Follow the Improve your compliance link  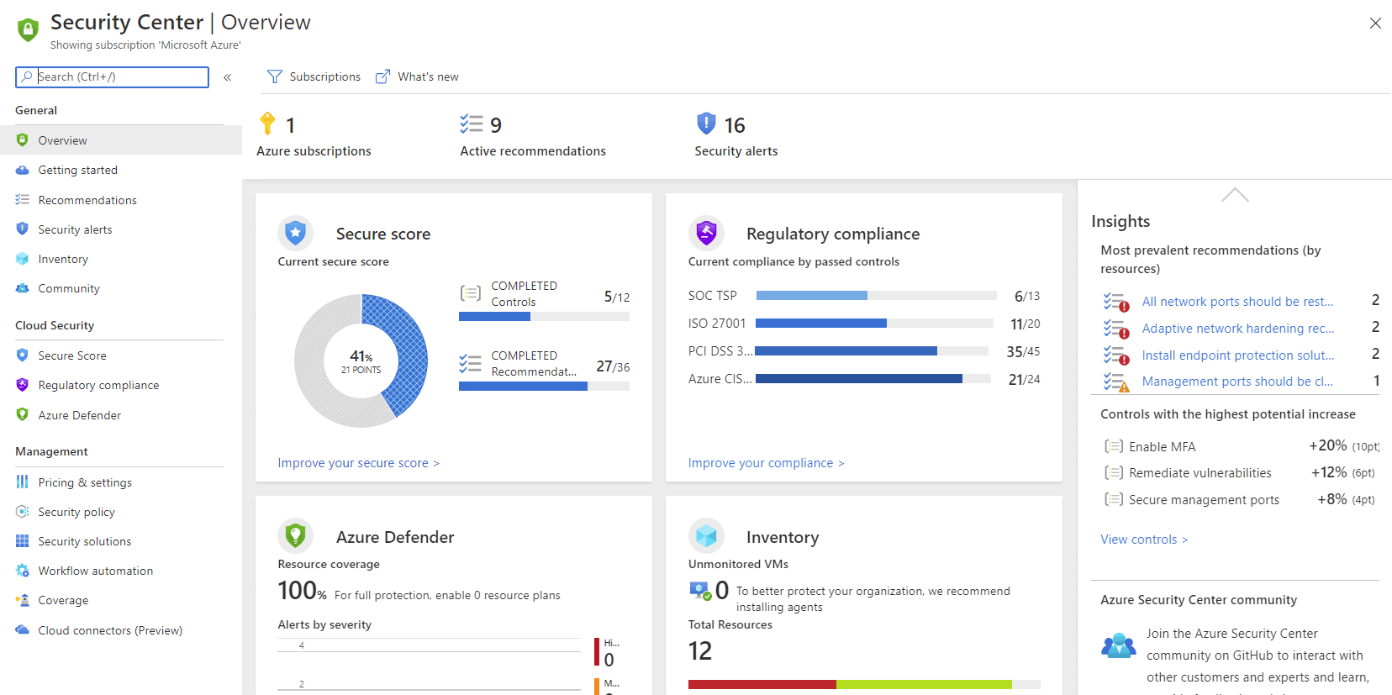pyautogui.click(x=767, y=463)
